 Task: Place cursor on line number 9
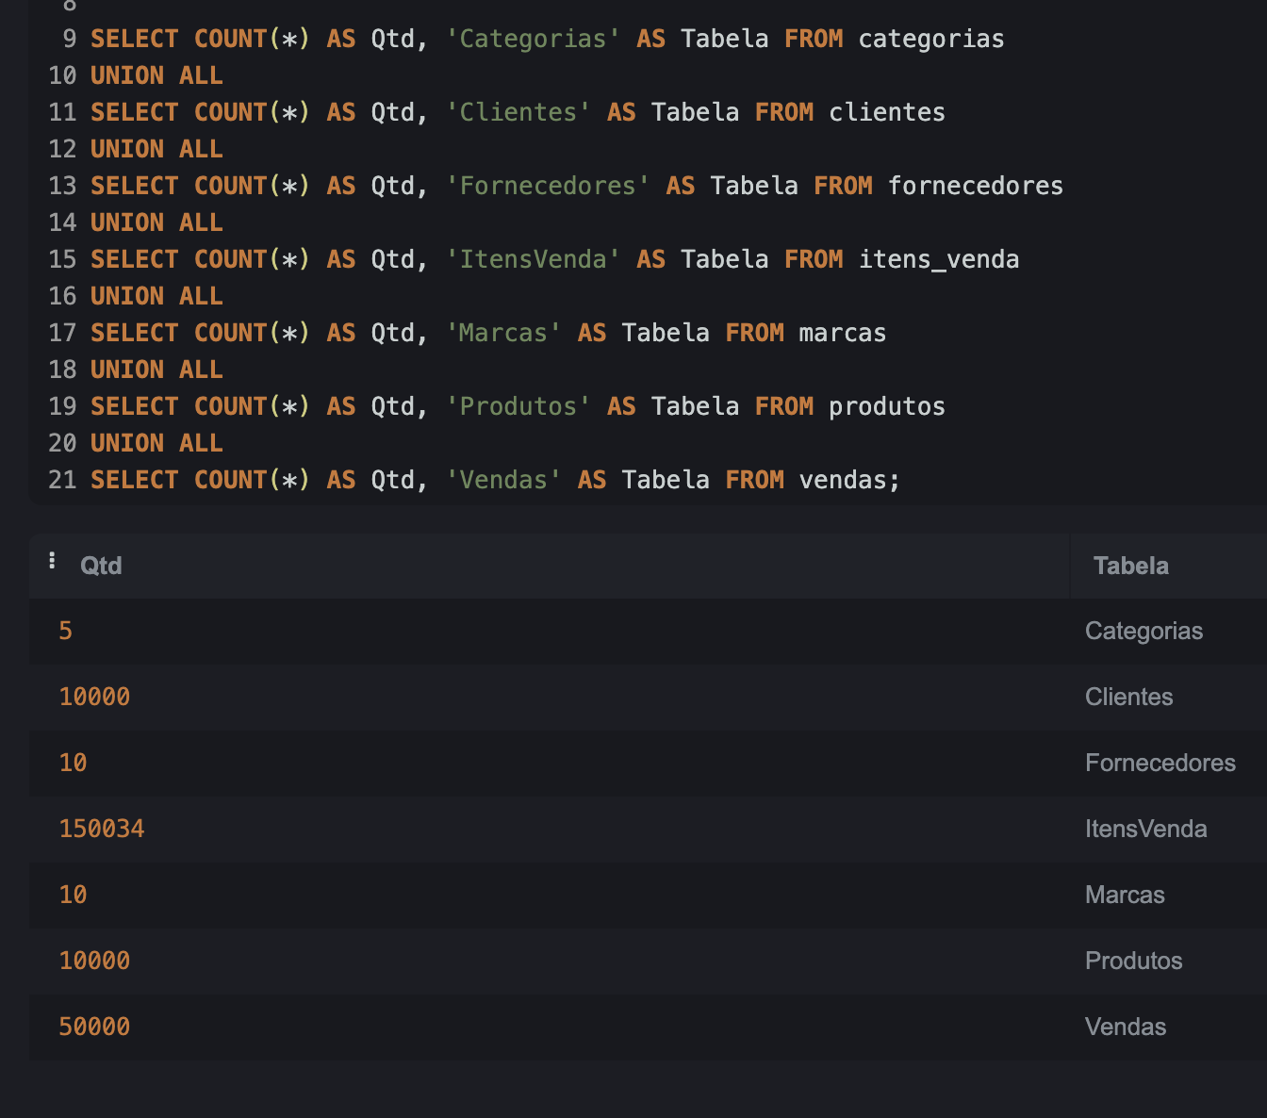(x=69, y=39)
